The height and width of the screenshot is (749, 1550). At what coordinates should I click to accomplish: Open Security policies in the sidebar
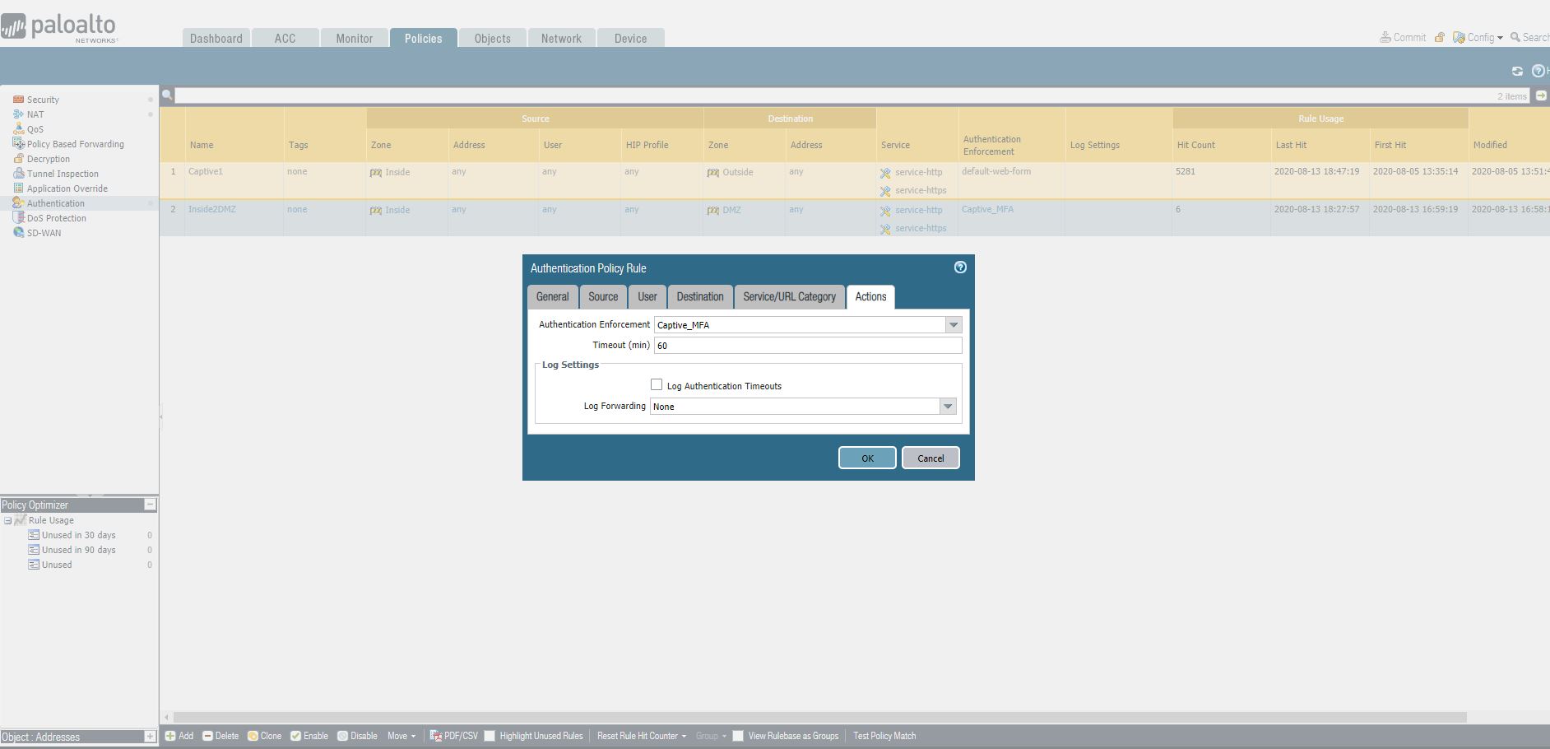pyautogui.click(x=43, y=100)
